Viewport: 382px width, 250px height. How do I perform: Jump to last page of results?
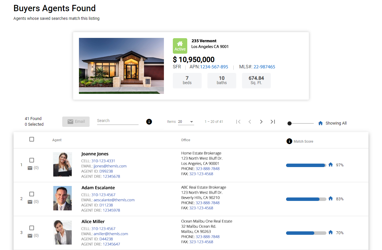273,122
